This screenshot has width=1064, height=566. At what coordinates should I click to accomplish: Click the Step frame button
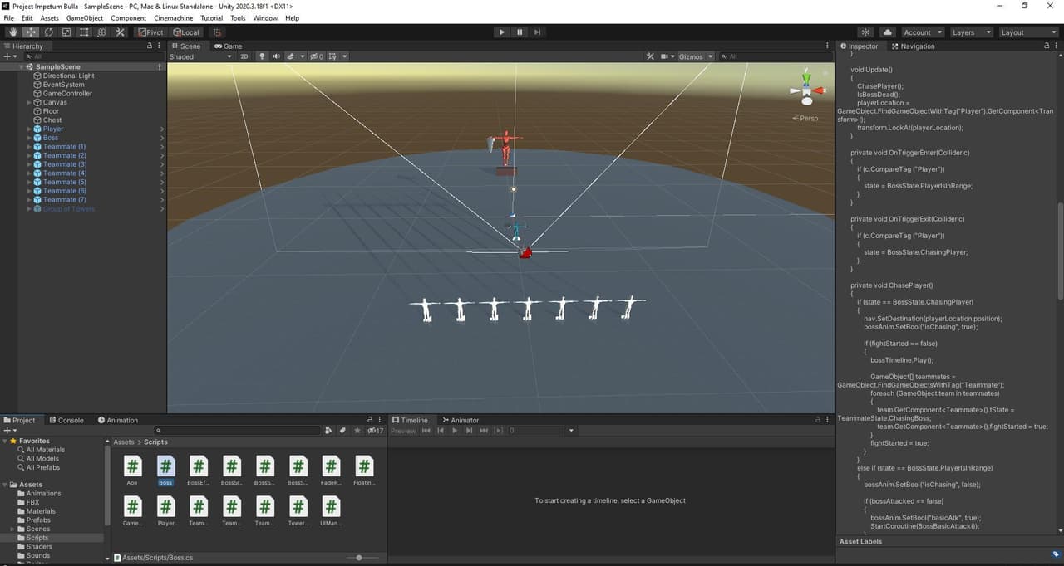pos(538,32)
